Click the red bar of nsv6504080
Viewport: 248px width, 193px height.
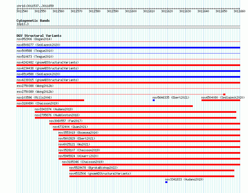(x=221, y=100)
